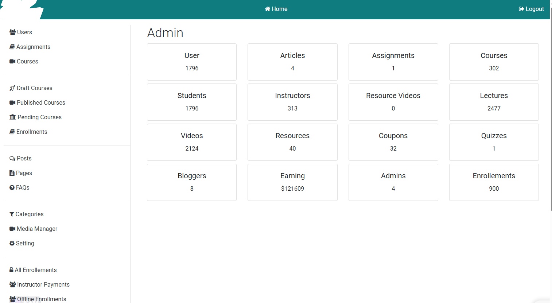552x303 pixels.
Task: Click the comments icon beside Posts
Action: pos(12,158)
